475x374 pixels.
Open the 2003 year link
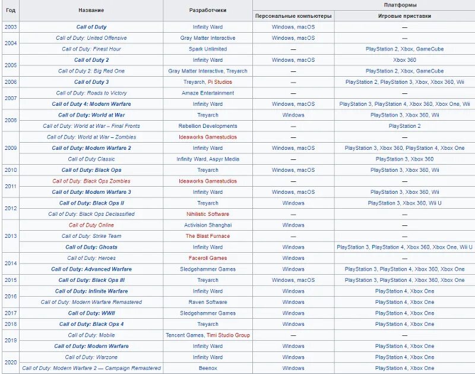(x=11, y=27)
